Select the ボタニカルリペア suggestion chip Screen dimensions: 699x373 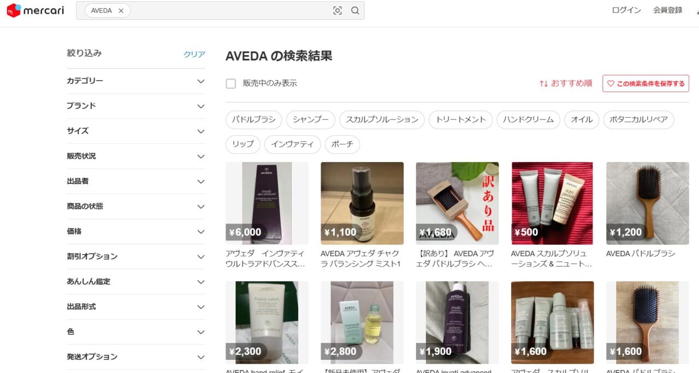tap(638, 119)
